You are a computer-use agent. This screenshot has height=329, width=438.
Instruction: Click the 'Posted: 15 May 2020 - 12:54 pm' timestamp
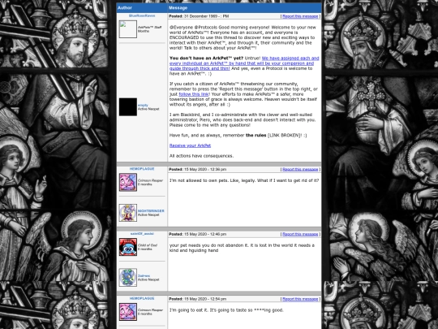pos(197,299)
